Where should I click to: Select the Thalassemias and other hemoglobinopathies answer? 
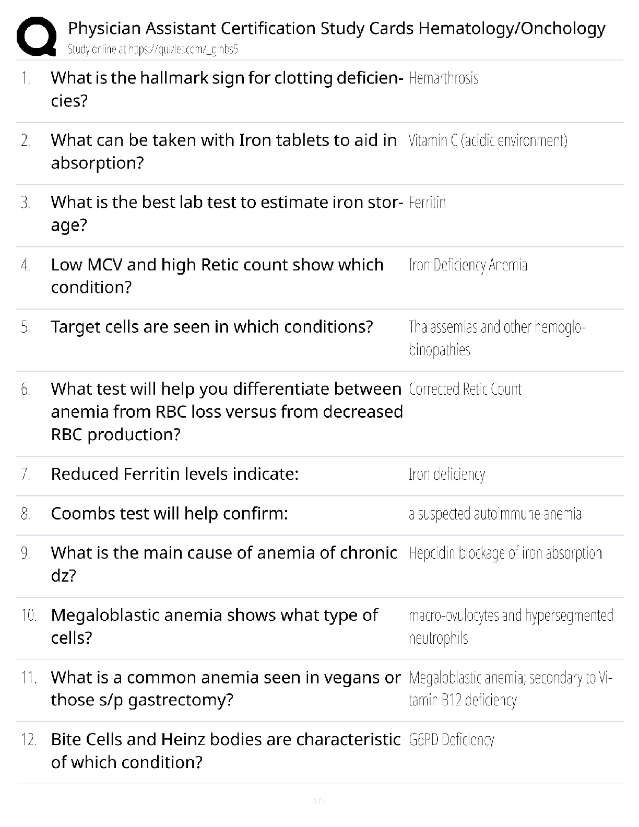point(496,338)
